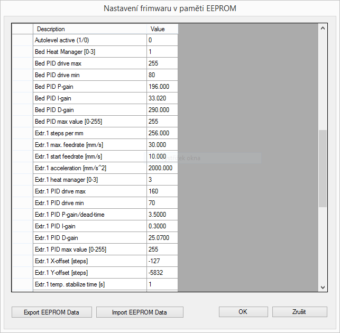Edit the Autolevel active value field

pos(162,40)
